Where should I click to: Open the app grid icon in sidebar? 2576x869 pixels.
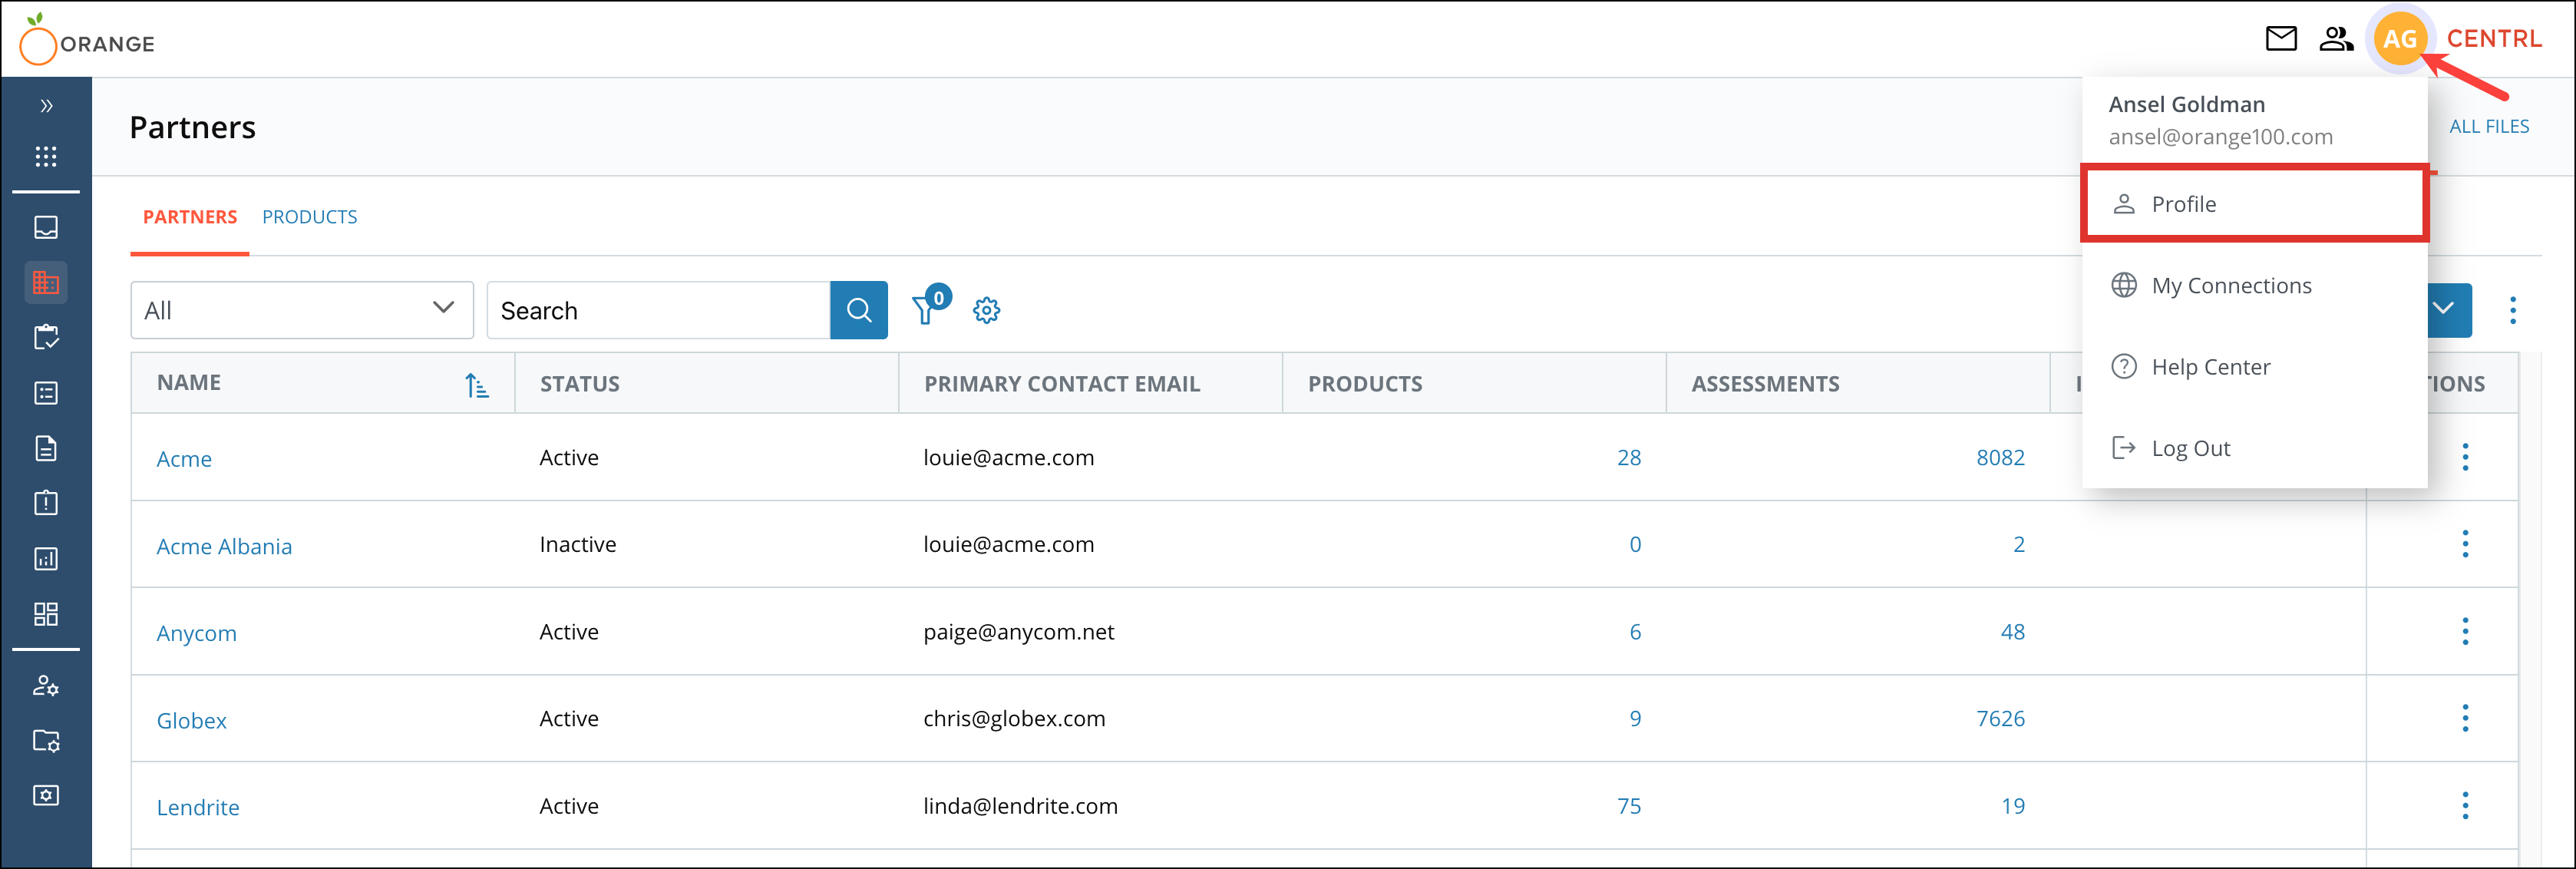46,156
